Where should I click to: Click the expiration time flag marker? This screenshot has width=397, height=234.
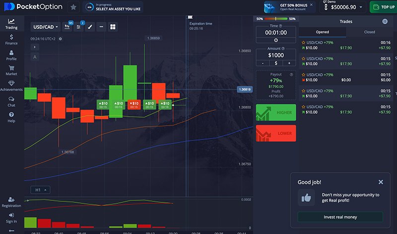pos(190,17)
